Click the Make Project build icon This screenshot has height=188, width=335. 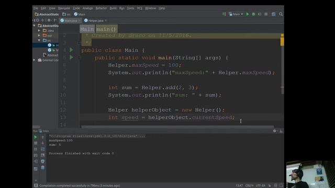click(x=224, y=14)
